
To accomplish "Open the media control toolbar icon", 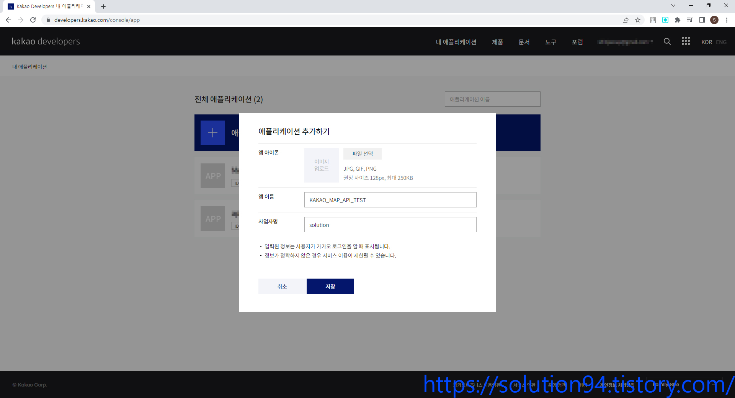I will pos(690,20).
